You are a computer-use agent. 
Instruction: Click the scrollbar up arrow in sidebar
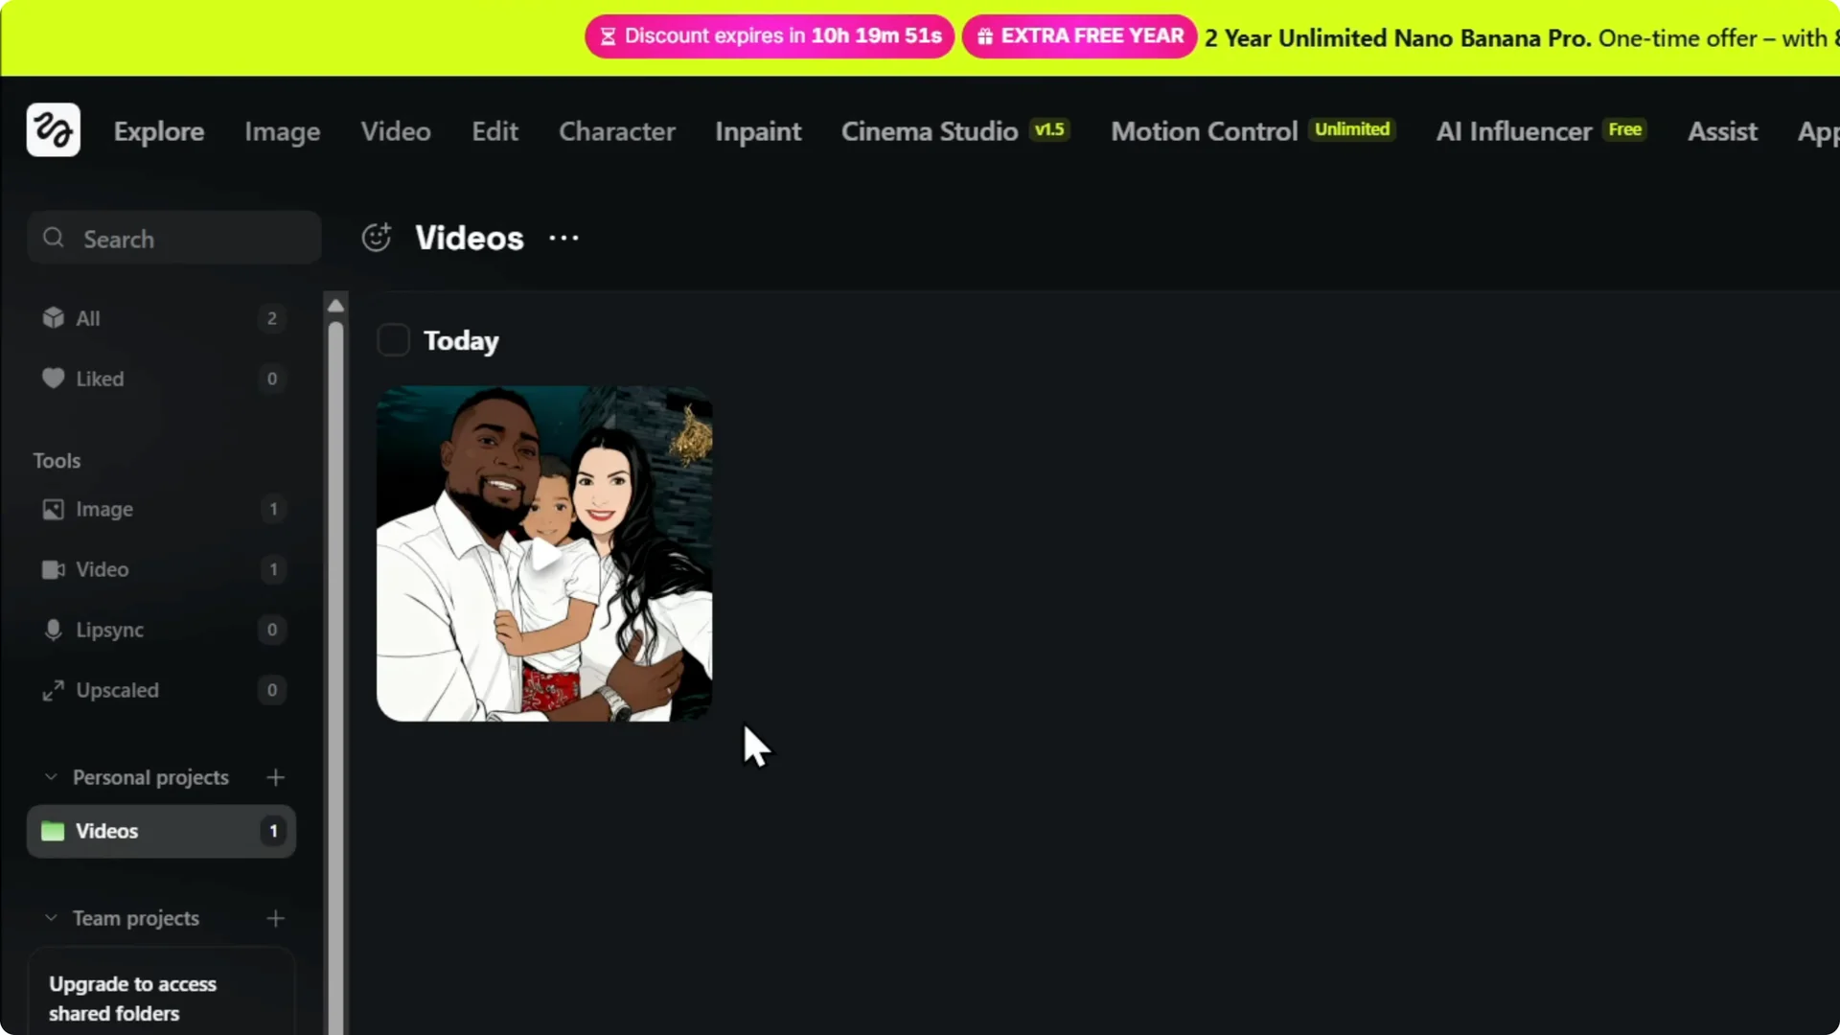tap(335, 306)
